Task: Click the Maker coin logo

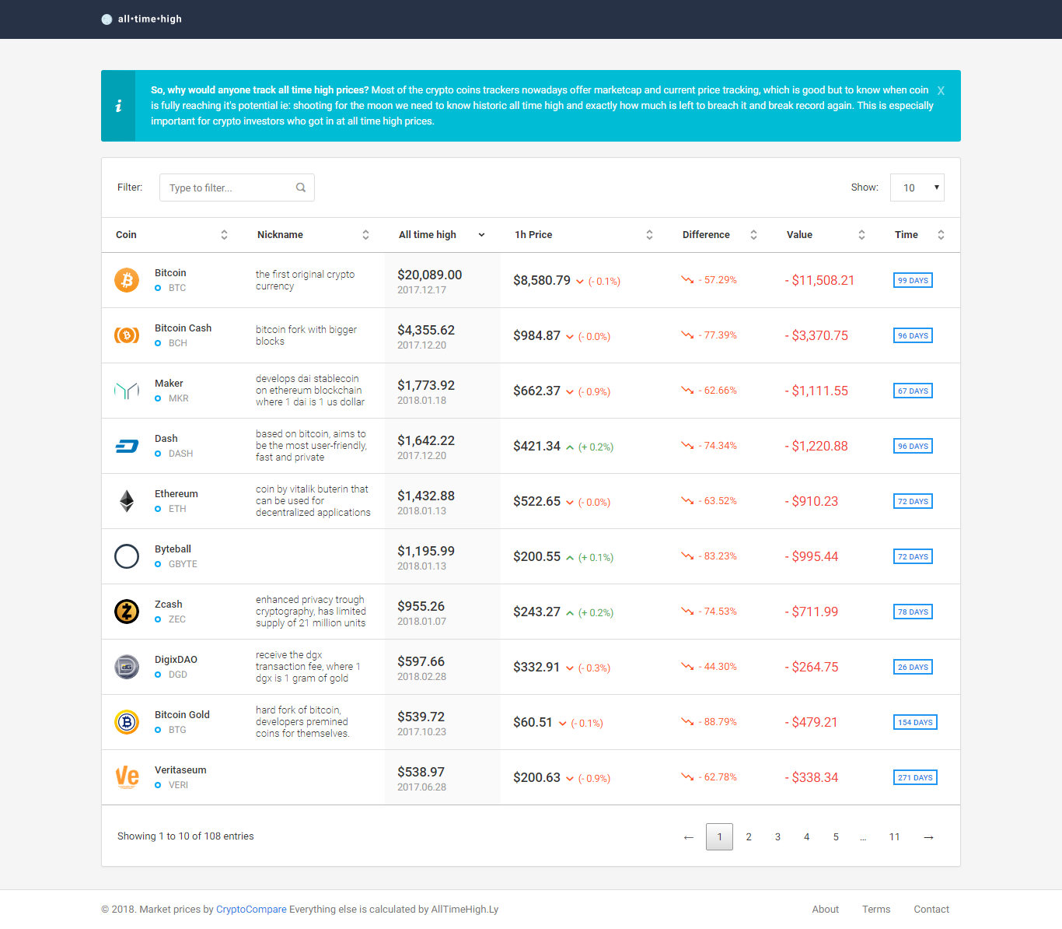Action: click(127, 391)
